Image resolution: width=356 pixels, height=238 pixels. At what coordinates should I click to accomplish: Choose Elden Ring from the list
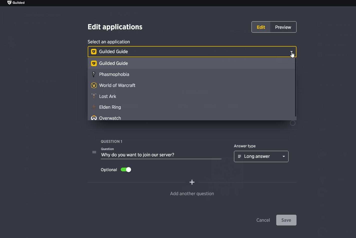click(x=191, y=107)
